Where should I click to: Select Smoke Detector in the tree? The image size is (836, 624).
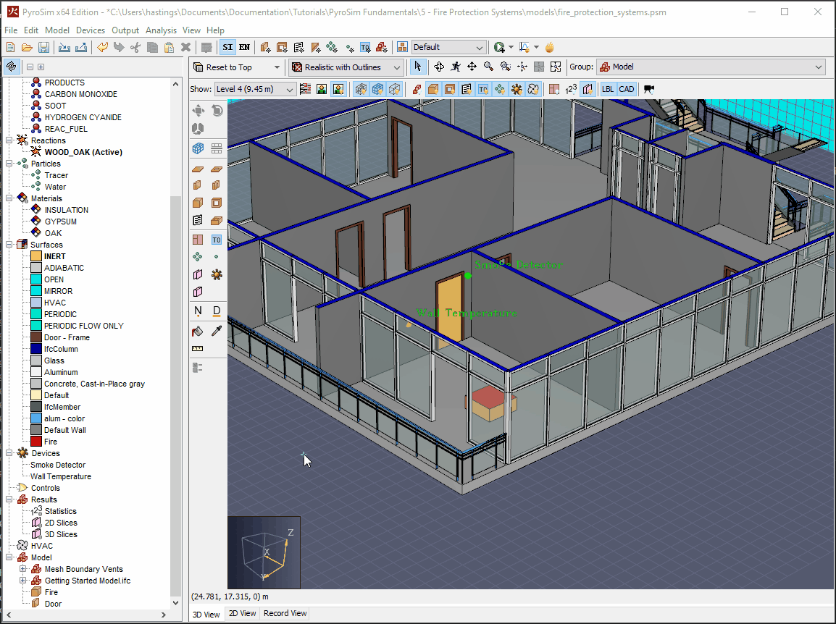(x=57, y=465)
